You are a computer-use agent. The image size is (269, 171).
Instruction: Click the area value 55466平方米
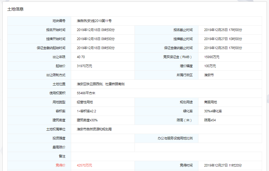[86, 93]
